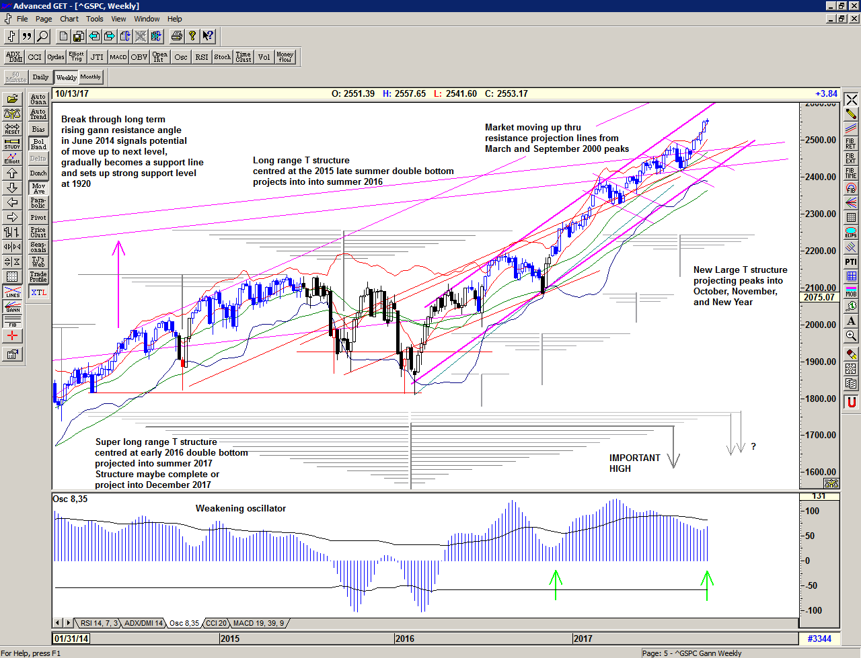Screen dimensions: 861x658
Task: Toggle the Bol Band overlay
Action: click(x=38, y=144)
